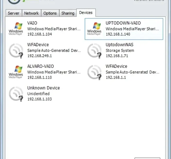Click WFADevice name above 192.168.249.1
Viewport: 171px width, 159px height.
coord(38,45)
